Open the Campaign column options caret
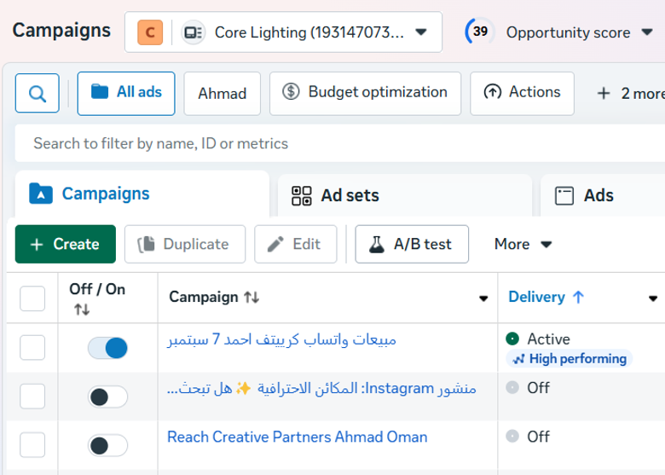This screenshot has height=475, width=665. tap(483, 298)
